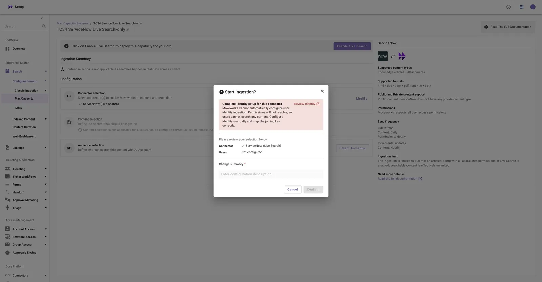Click the Triage icon
This screenshot has height=282, width=542.
coord(7,208)
